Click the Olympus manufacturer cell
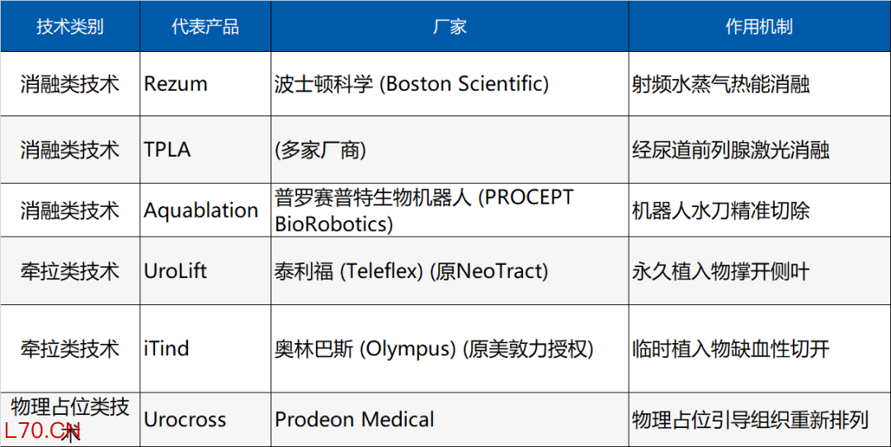 (434, 348)
